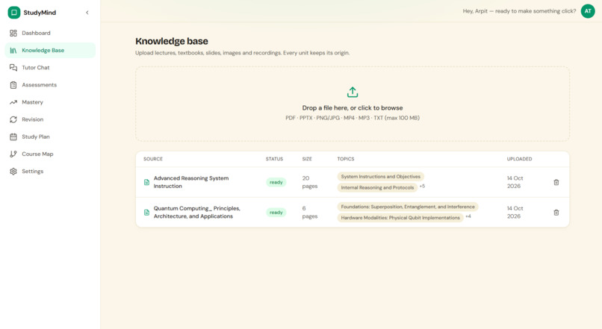Click 'Drop a file here, or click to browse'
Image resolution: width=602 pixels, height=329 pixels.
tap(353, 107)
